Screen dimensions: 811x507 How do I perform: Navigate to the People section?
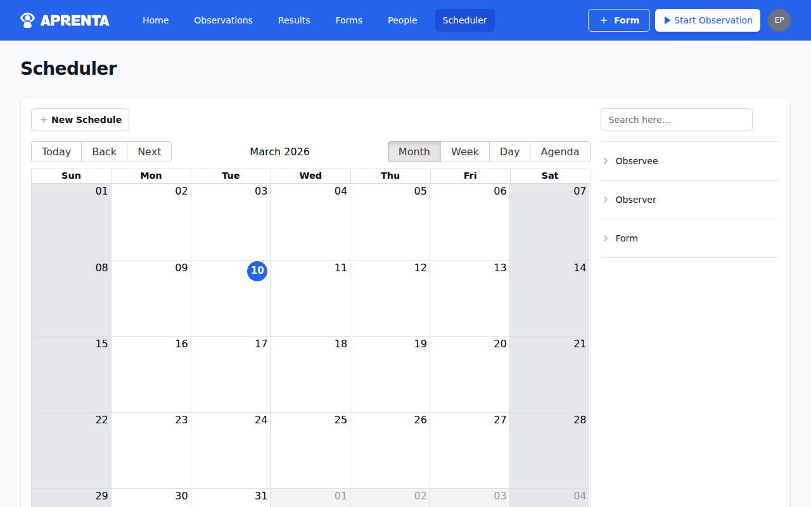click(402, 20)
